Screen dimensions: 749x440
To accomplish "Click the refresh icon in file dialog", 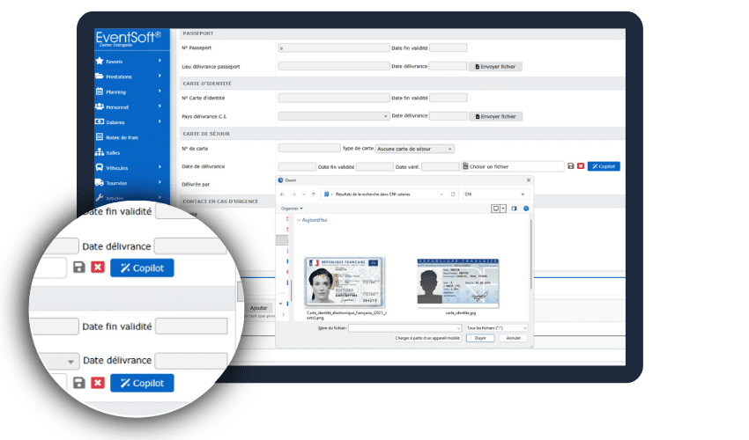I will 454,193.
